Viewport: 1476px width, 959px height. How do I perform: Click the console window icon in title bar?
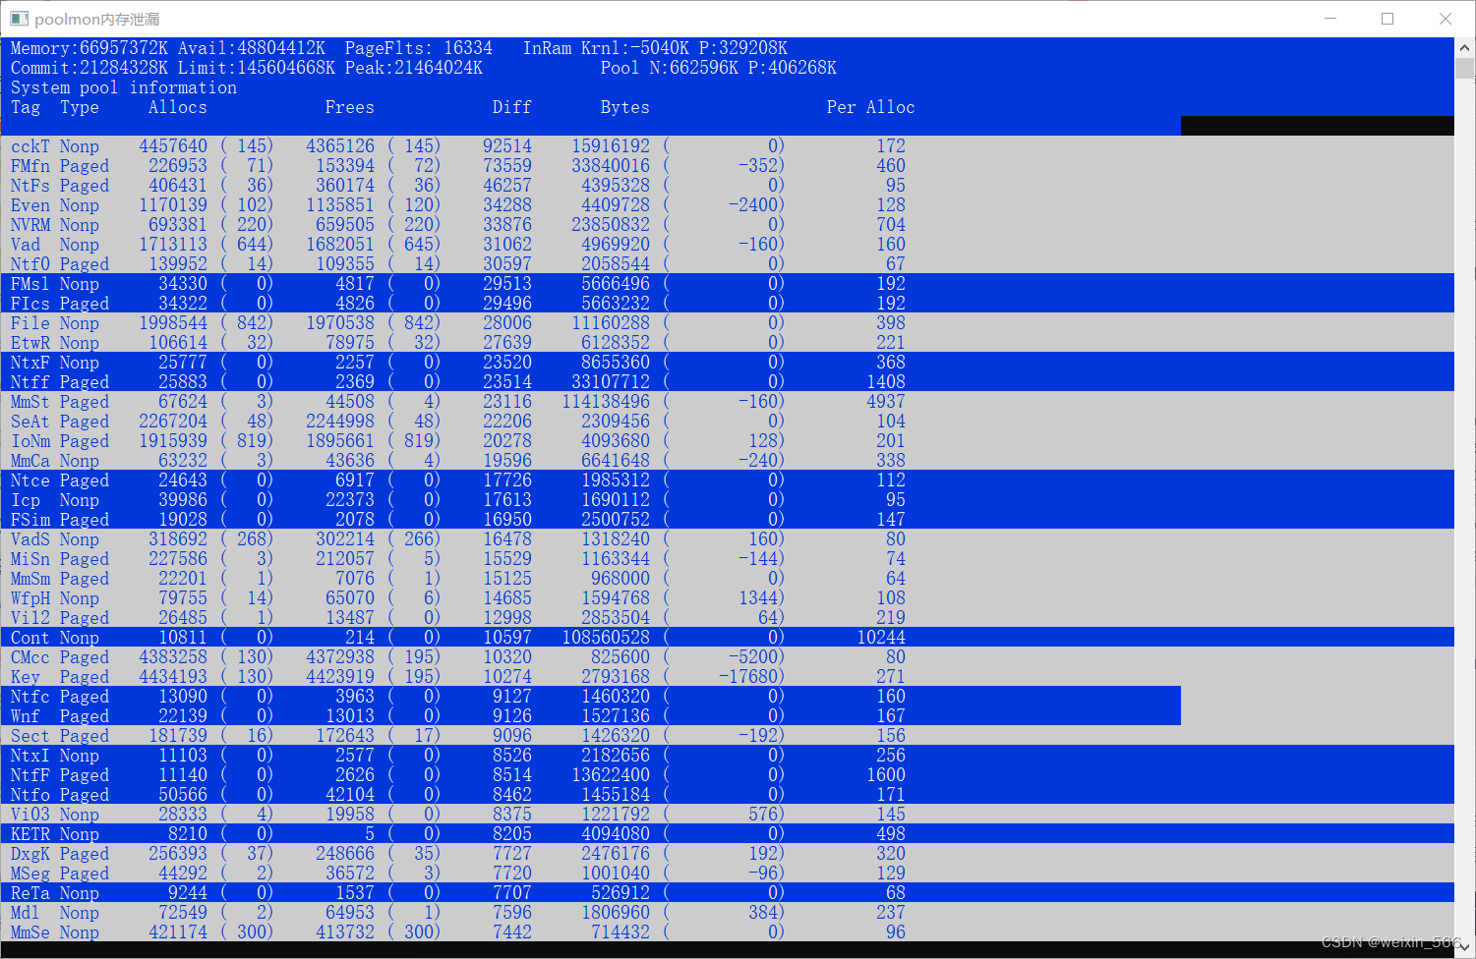click(x=19, y=19)
